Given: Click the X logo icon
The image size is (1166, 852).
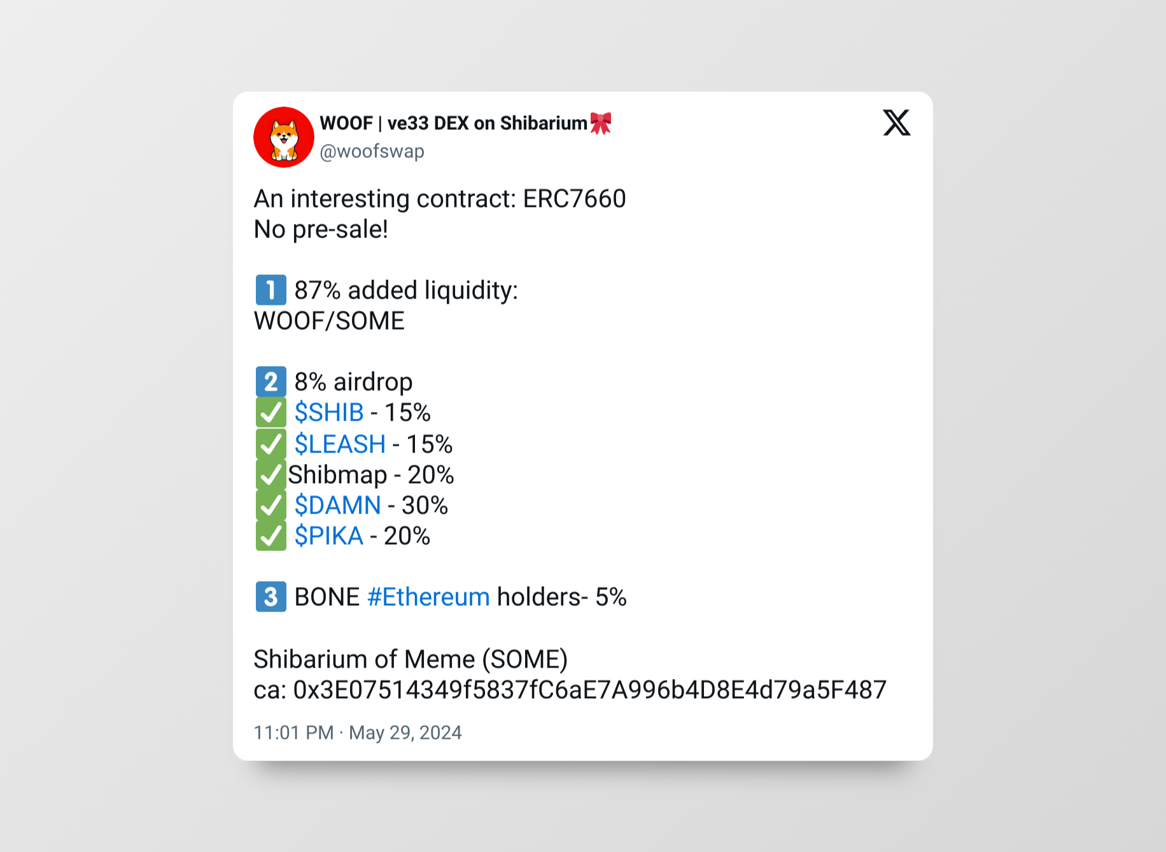Looking at the screenshot, I should [896, 123].
